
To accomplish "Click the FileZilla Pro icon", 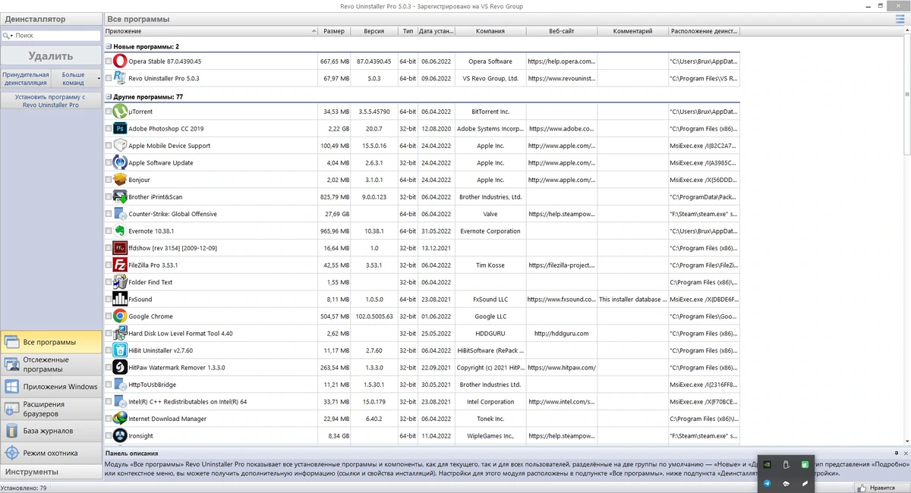I will [x=120, y=265].
